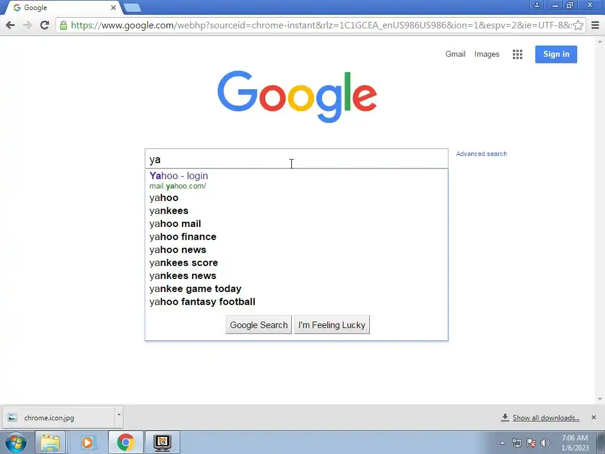Select 'yahoo fantasy football' suggestion
605x454 pixels.
click(297, 302)
